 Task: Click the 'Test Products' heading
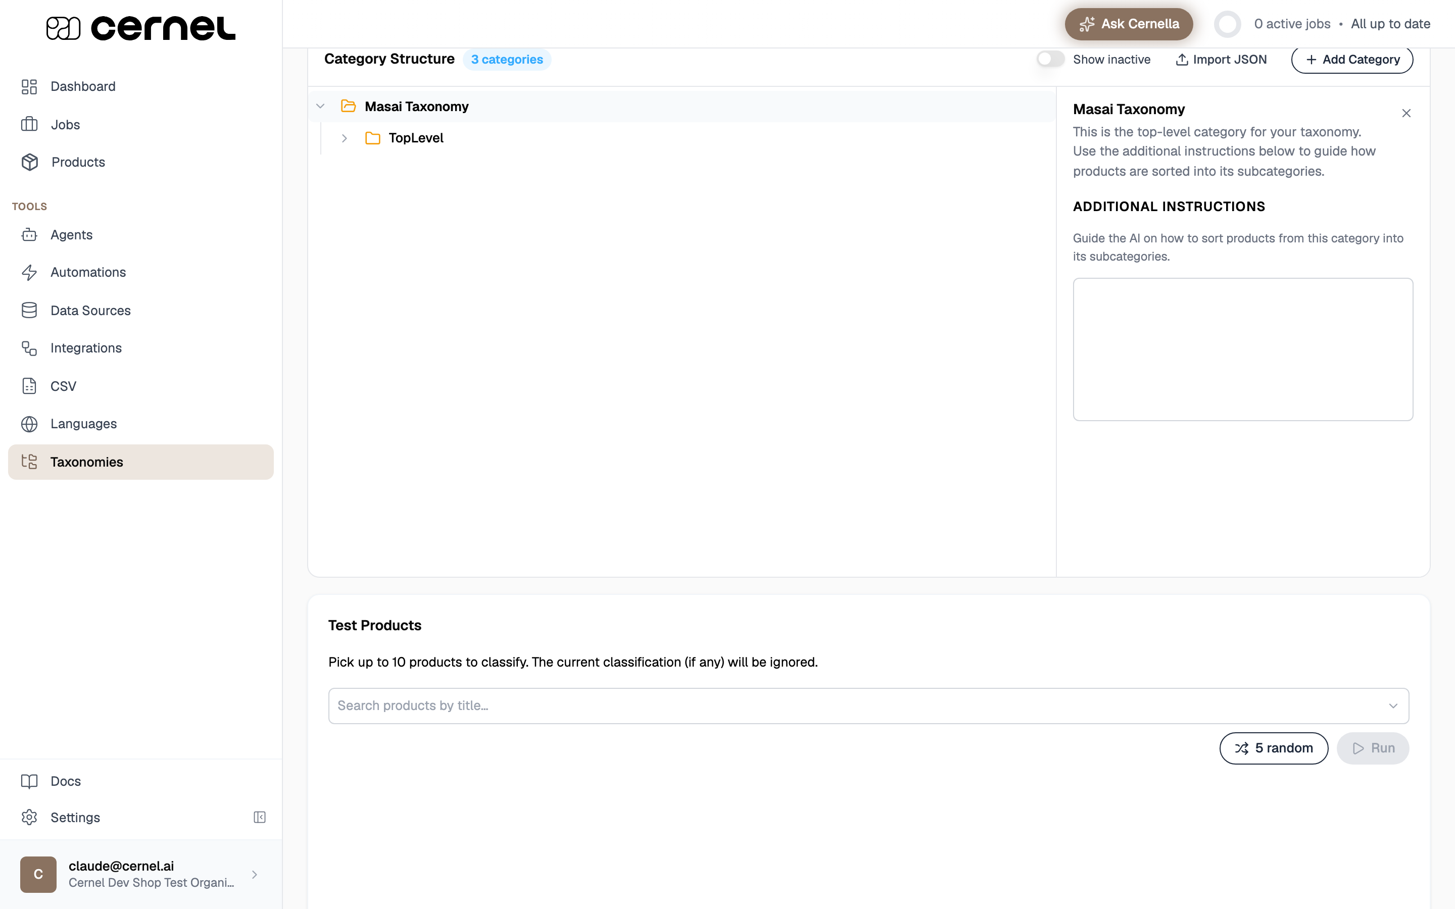pos(374,625)
